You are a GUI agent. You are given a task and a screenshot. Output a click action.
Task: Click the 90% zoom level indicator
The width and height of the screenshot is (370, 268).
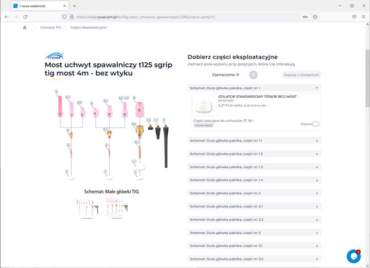(x=305, y=17)
